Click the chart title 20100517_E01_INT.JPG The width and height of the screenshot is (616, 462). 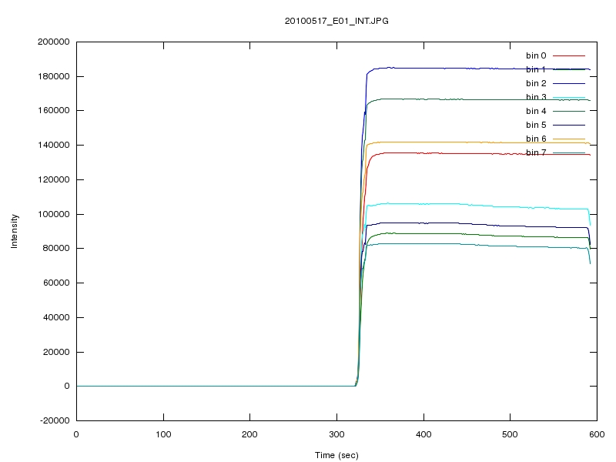pos(336,21)
